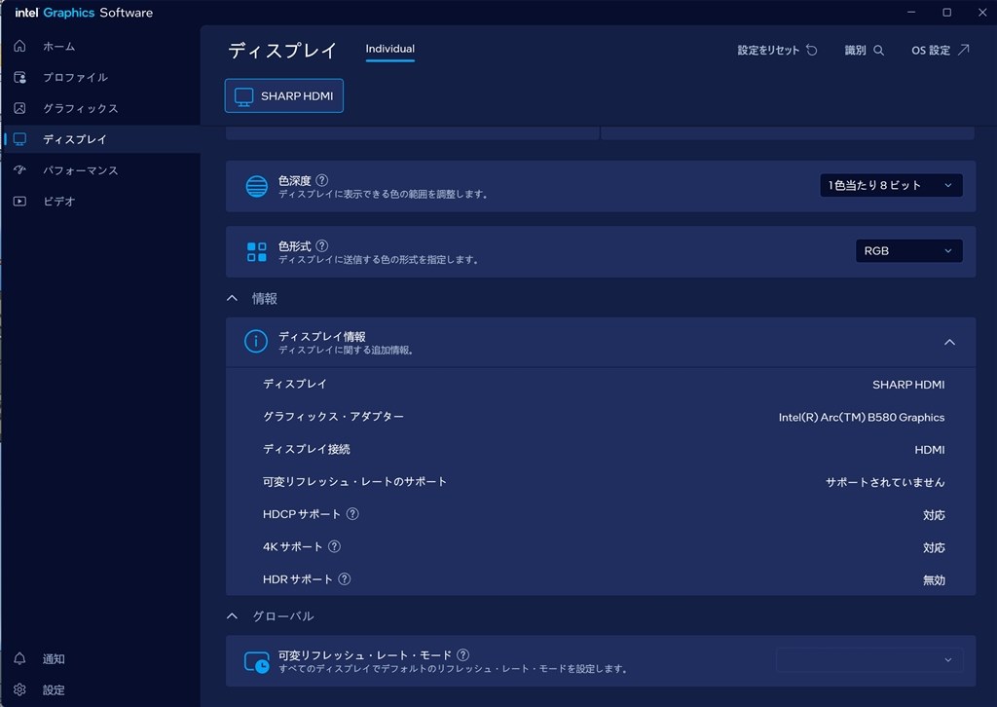Open ビデオ menu item
This screenshot has width=997, height=707.
click(x=59, y=201)
